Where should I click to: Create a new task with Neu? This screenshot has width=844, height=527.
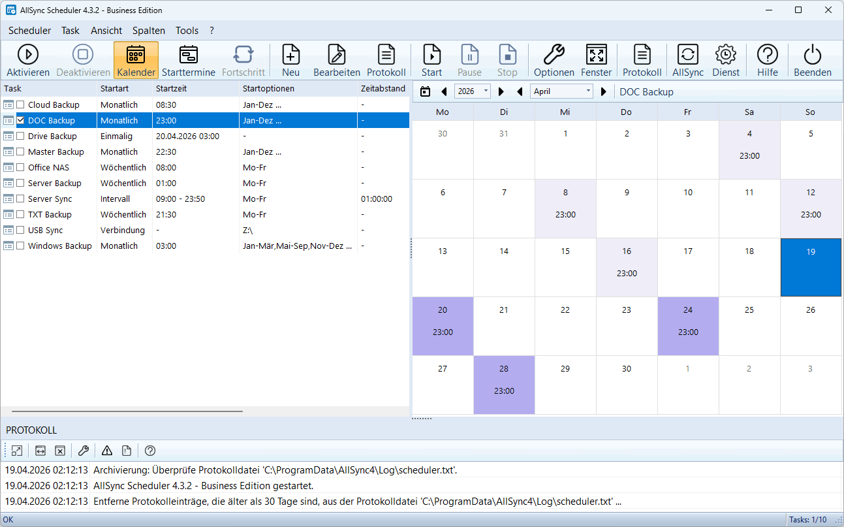(290, 60)
